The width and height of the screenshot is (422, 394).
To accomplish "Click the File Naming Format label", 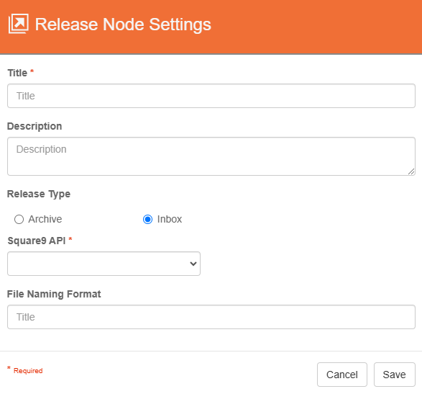I will tap(54, 294).
